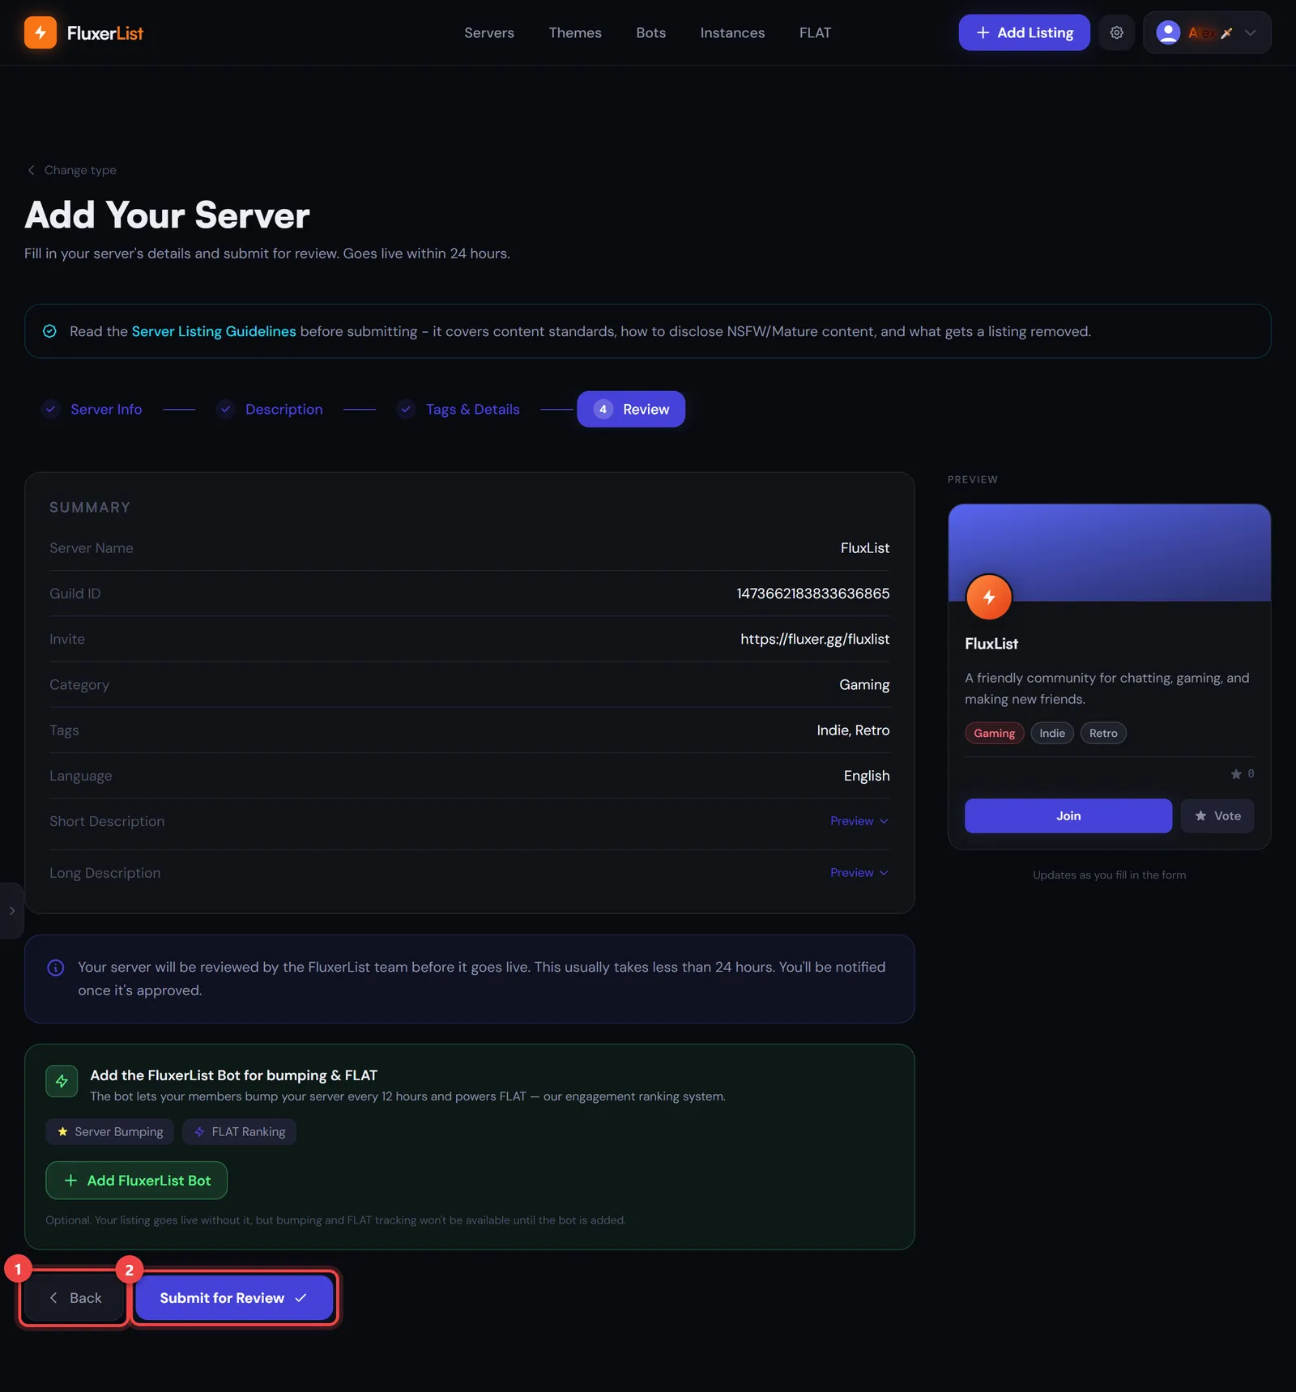Go to Tags & Details step
Screen dimensions: 1296x1392
(458, 409)
